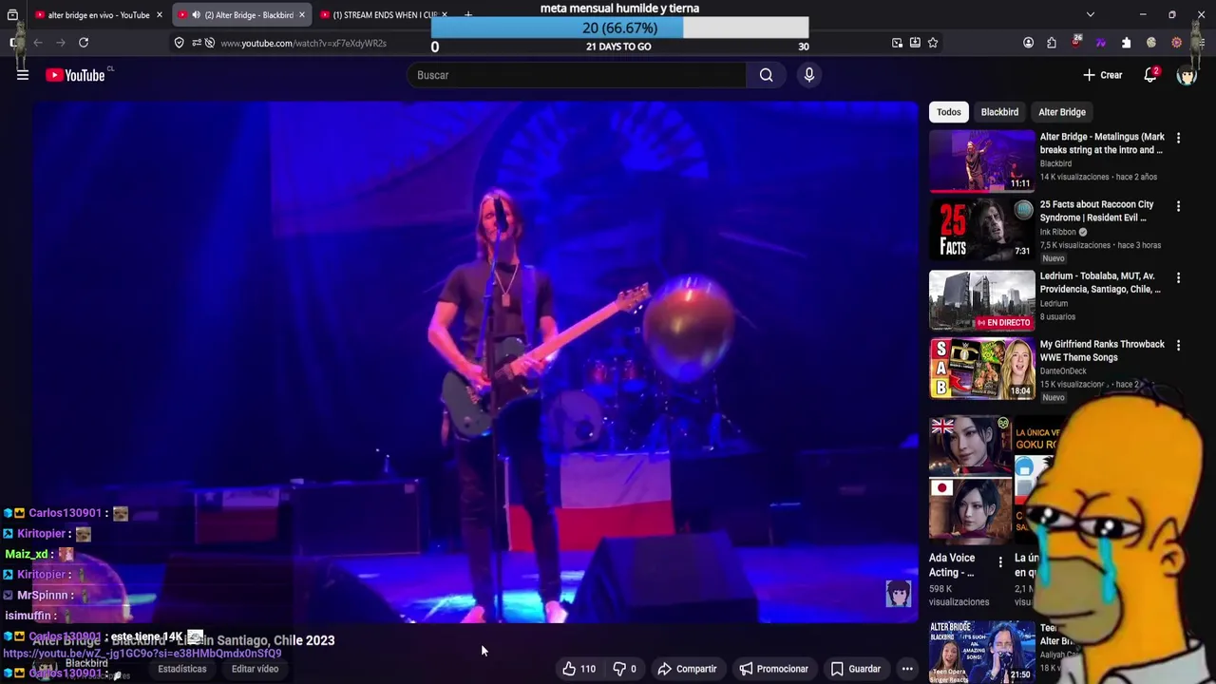Switch to 'STREAM ENDS WHEN I CUE' browser tab

coord(385,15)
